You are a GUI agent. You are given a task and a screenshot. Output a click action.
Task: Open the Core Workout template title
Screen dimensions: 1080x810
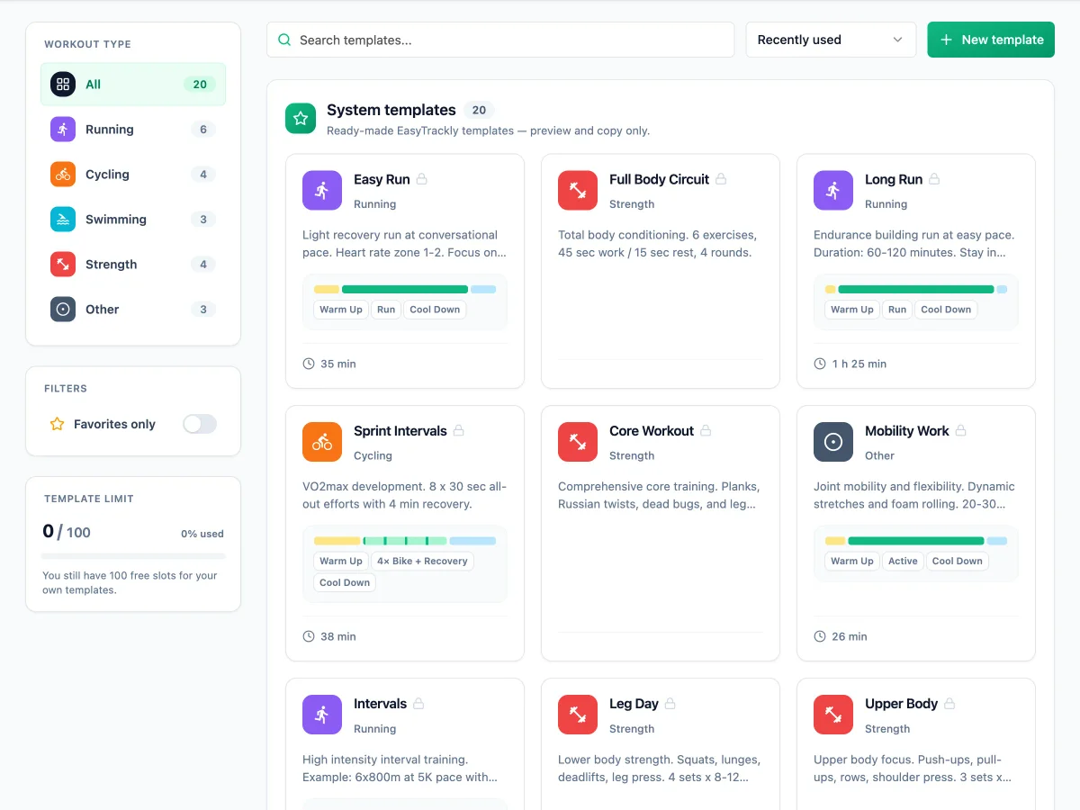point(652,431)
